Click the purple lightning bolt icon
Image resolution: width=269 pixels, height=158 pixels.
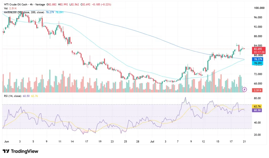click(x=244, y=89)
